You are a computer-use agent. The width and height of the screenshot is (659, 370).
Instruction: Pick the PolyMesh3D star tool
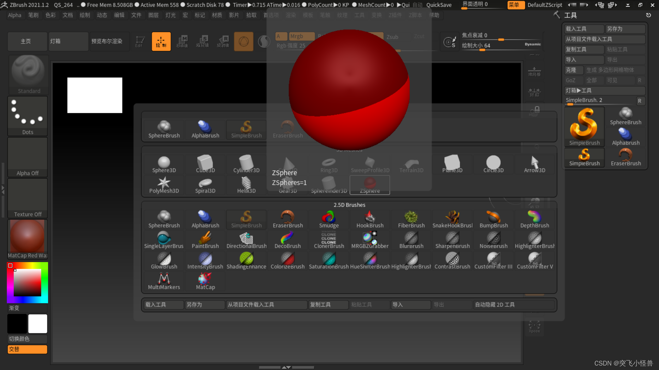[164, 185]
